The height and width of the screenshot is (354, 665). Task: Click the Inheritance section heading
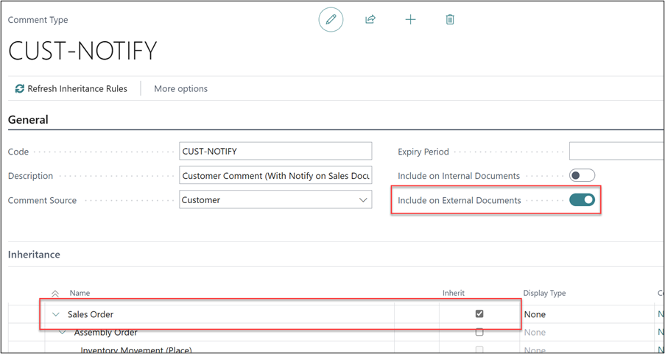pos(34,255)
